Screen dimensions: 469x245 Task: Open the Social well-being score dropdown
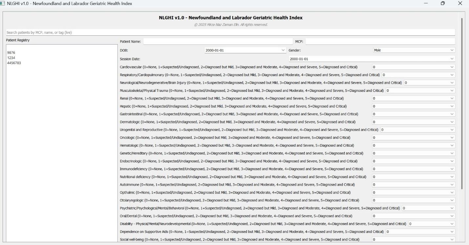pos(414,239)
